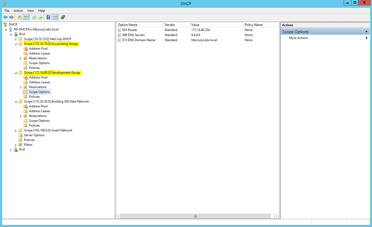Sort by Value column header
The width and height of the screenshot is (372, 227).
click(x=216, y=25)
